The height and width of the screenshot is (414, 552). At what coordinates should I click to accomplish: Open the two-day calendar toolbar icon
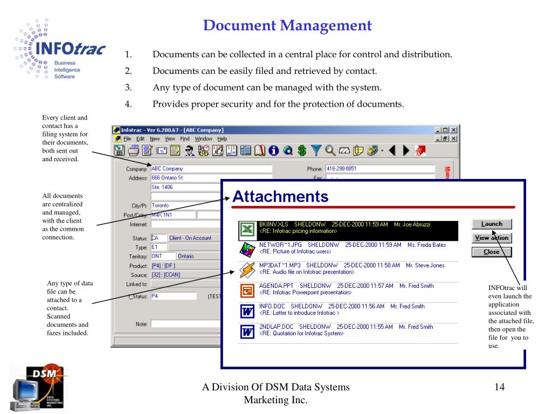pyautogui.click(x=232, y=151)
